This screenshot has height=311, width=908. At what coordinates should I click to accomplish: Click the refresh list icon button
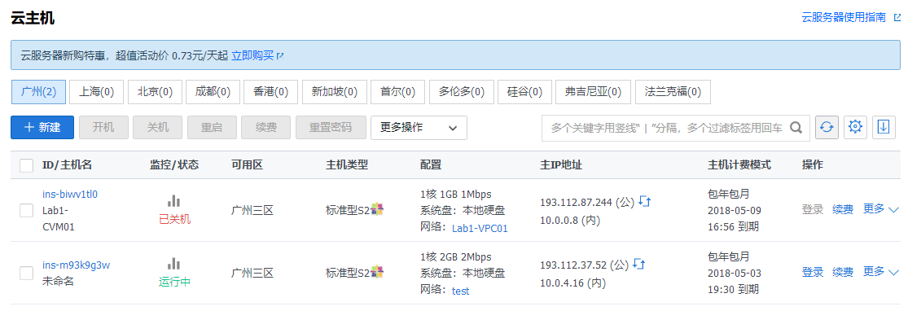coord(827,127)
